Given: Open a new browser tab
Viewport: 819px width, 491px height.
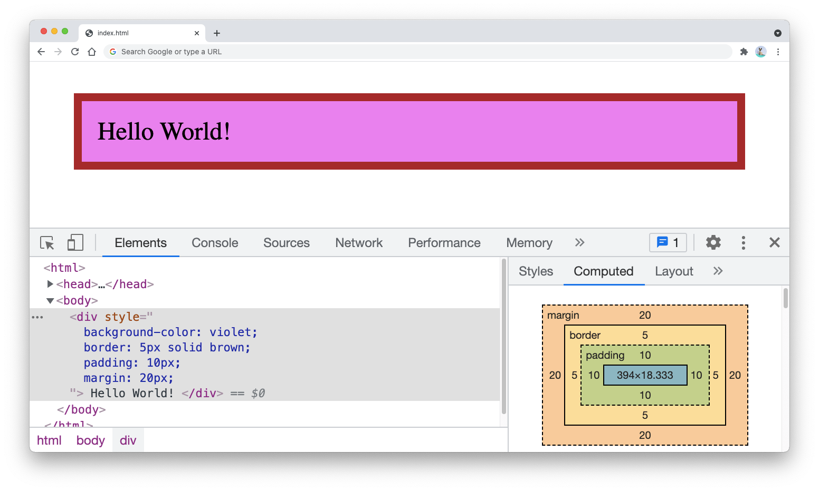Looking at the screenshot, I should click(x=216, y=33).
